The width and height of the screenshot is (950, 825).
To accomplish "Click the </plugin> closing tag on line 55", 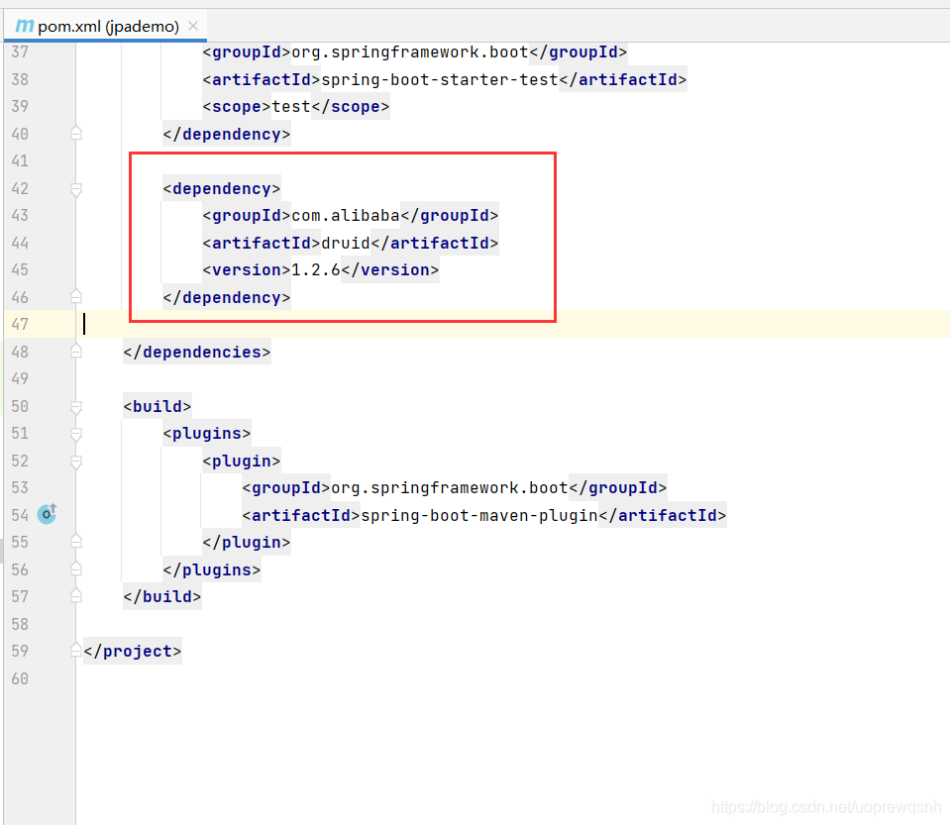I will point(247,542).
